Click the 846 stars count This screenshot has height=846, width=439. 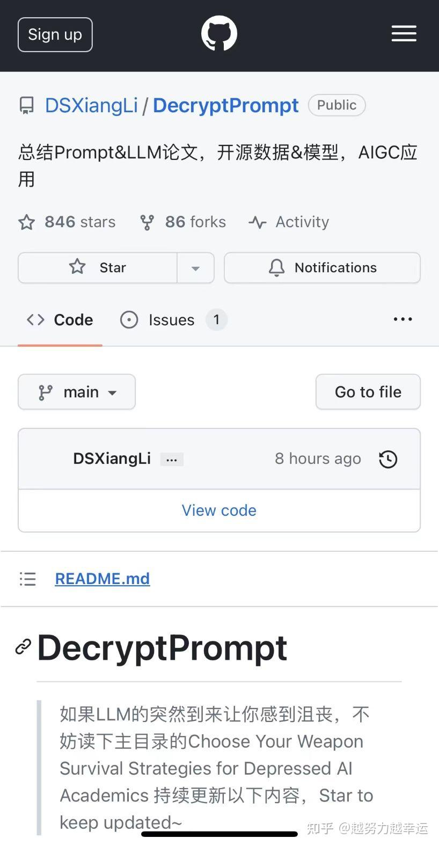pos(67,222)
